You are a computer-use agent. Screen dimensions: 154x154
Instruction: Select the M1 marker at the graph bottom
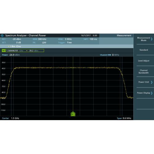point(73,114)
